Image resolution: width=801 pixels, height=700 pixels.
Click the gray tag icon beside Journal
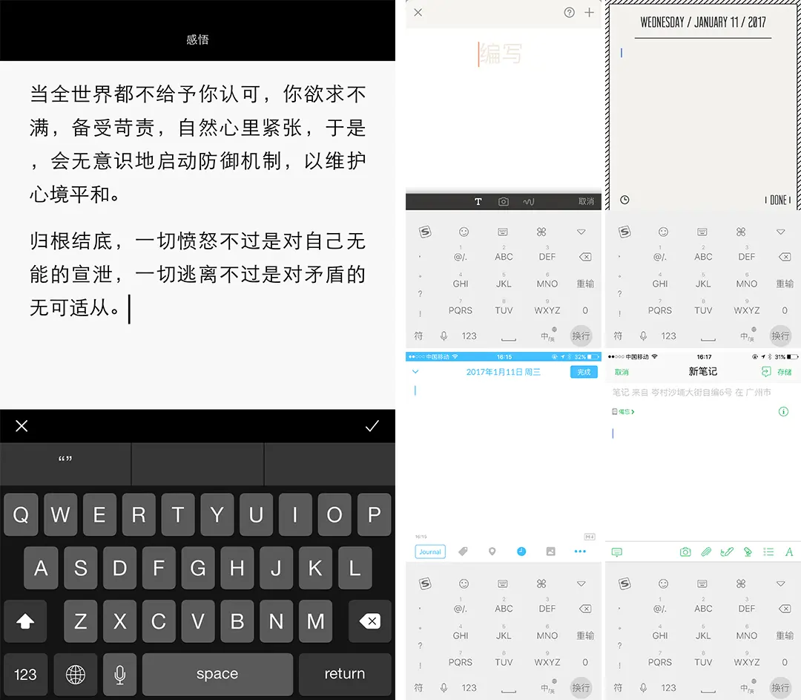(463, 552)
